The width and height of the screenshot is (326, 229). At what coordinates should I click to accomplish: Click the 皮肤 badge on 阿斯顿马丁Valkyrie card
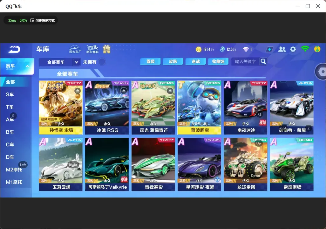pyautogui.click(x=124, y=180)
